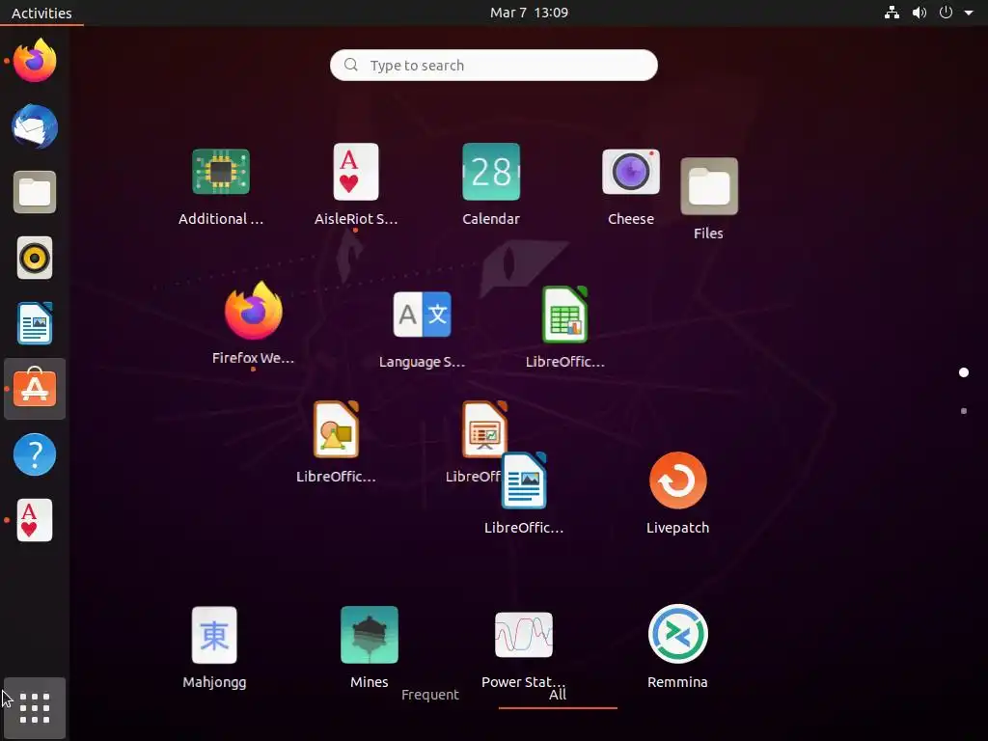Click the volume speaker icon
This screenshot has height=741, width=988.
[919, 13]
